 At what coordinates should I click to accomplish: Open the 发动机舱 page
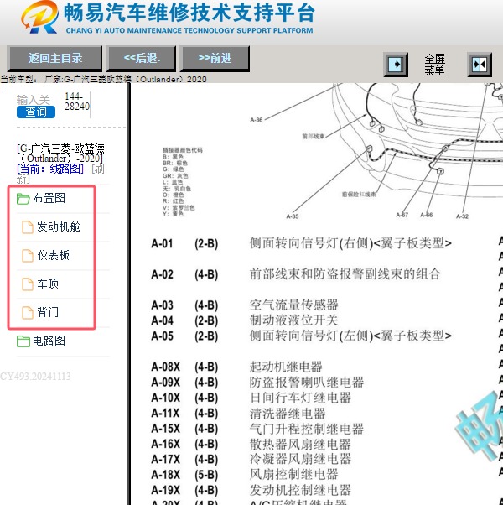coord(58,226)
